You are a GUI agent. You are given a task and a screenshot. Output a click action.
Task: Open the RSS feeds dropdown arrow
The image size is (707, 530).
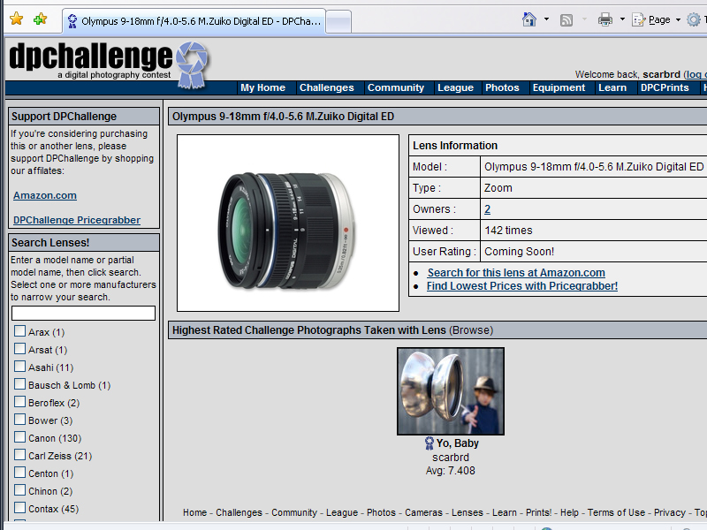[x=584, y=19]
